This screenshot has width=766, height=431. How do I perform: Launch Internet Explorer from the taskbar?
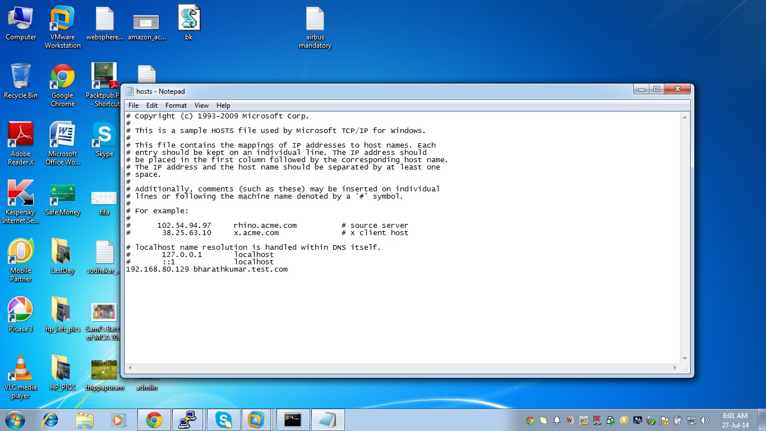click(51, 420)
